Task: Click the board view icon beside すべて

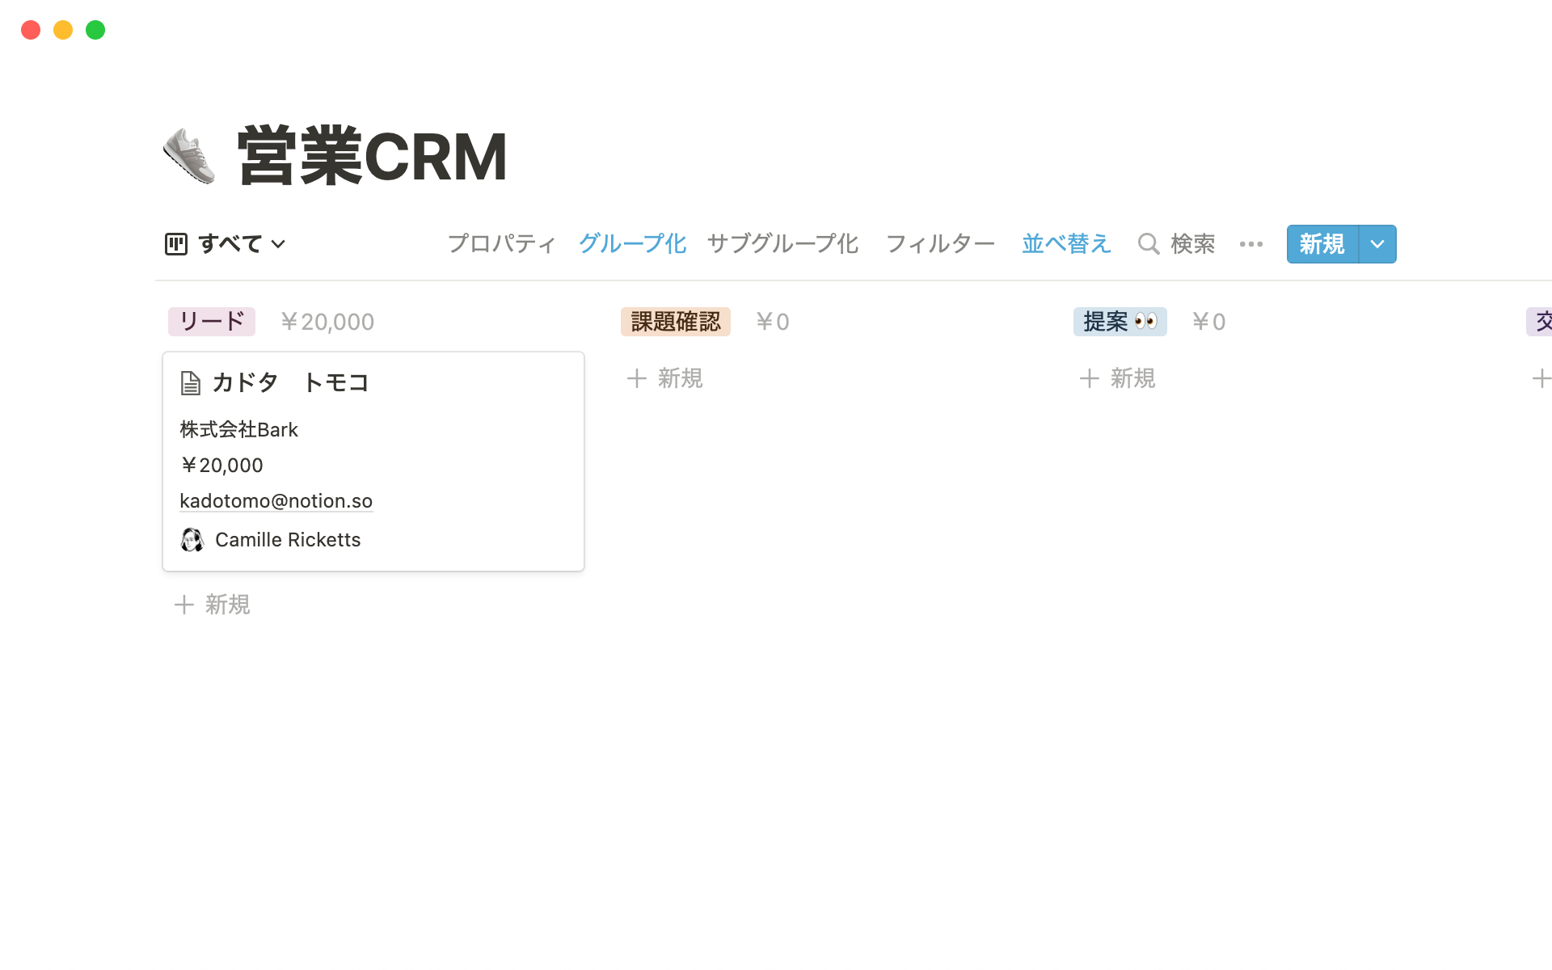Action: click(176, 243)
